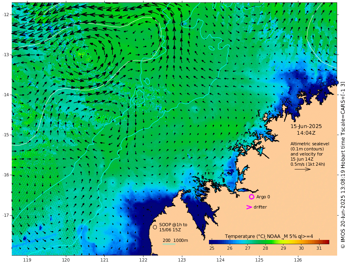Click the -12 latitude axis label
Image resolution: width=345 pixels, height=267 pixels.
point(6,15)
